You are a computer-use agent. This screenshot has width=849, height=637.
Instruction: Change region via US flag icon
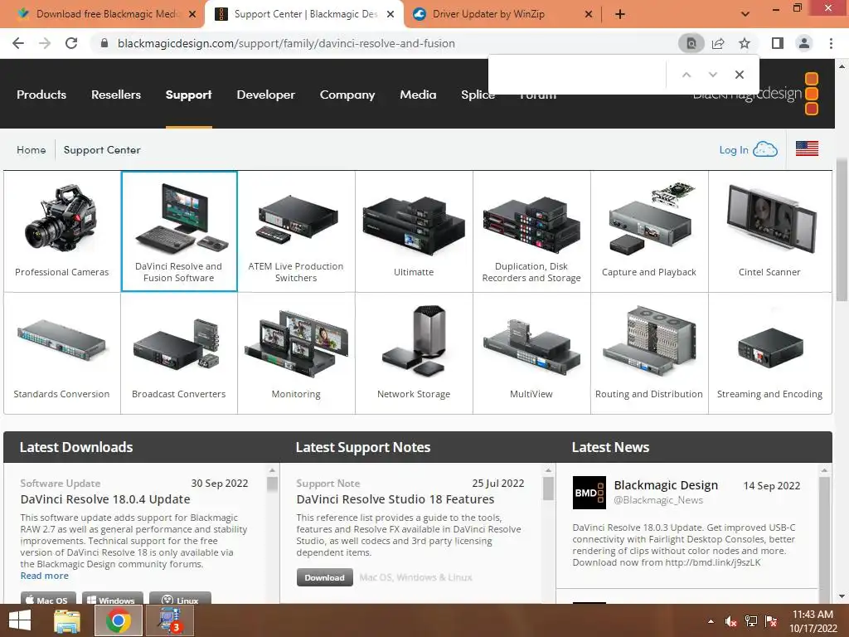tap(807, 148)
